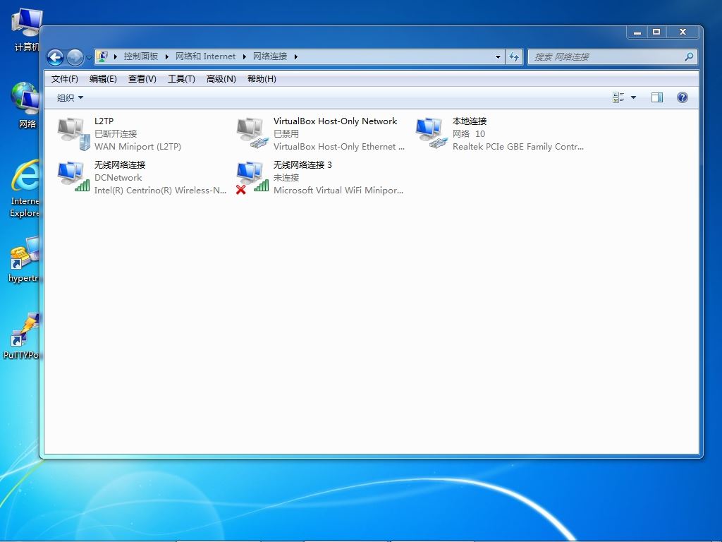Click the 本地连接 connection name
The height and width of the screenshot is (542, 722).
point(469,121)
